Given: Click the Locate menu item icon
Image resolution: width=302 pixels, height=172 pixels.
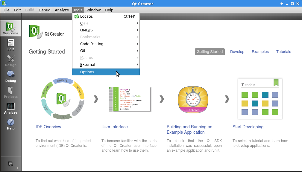Looking at the screenshot, I should [76, 16].
